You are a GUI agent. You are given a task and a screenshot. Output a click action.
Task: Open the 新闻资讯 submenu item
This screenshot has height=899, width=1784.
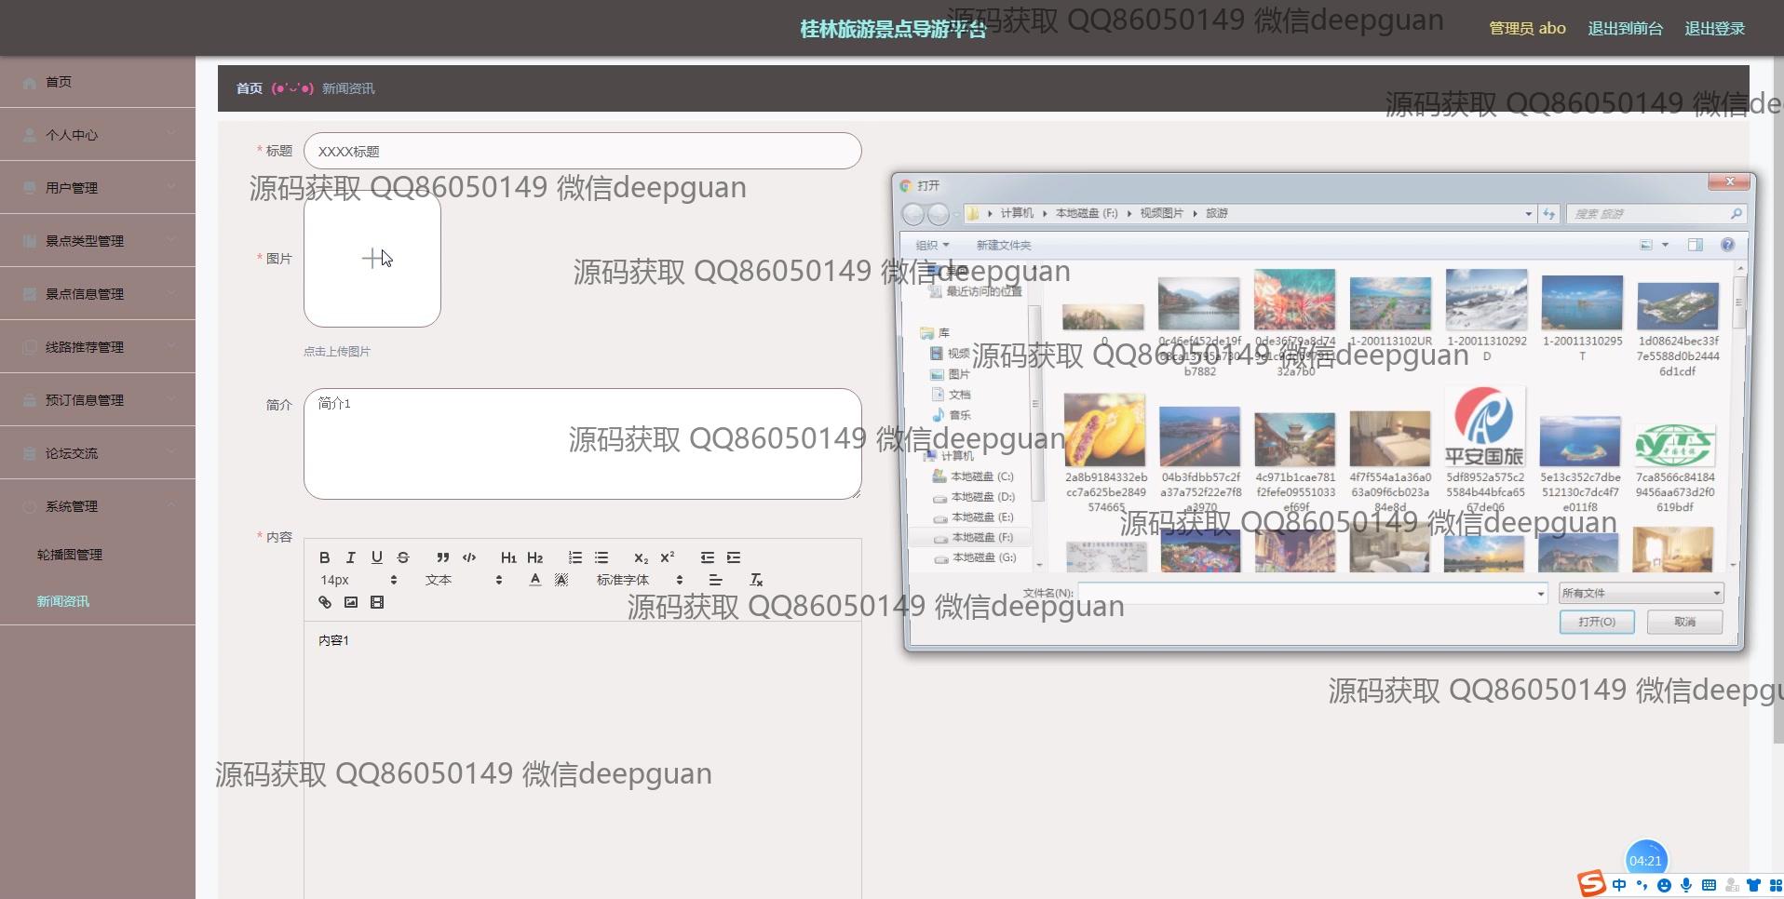point(98,601)
